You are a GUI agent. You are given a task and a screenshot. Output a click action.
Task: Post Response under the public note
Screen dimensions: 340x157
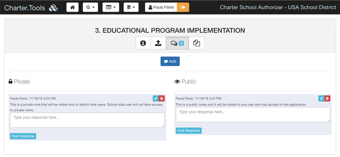pyautogui.click(x=189, y=130)
